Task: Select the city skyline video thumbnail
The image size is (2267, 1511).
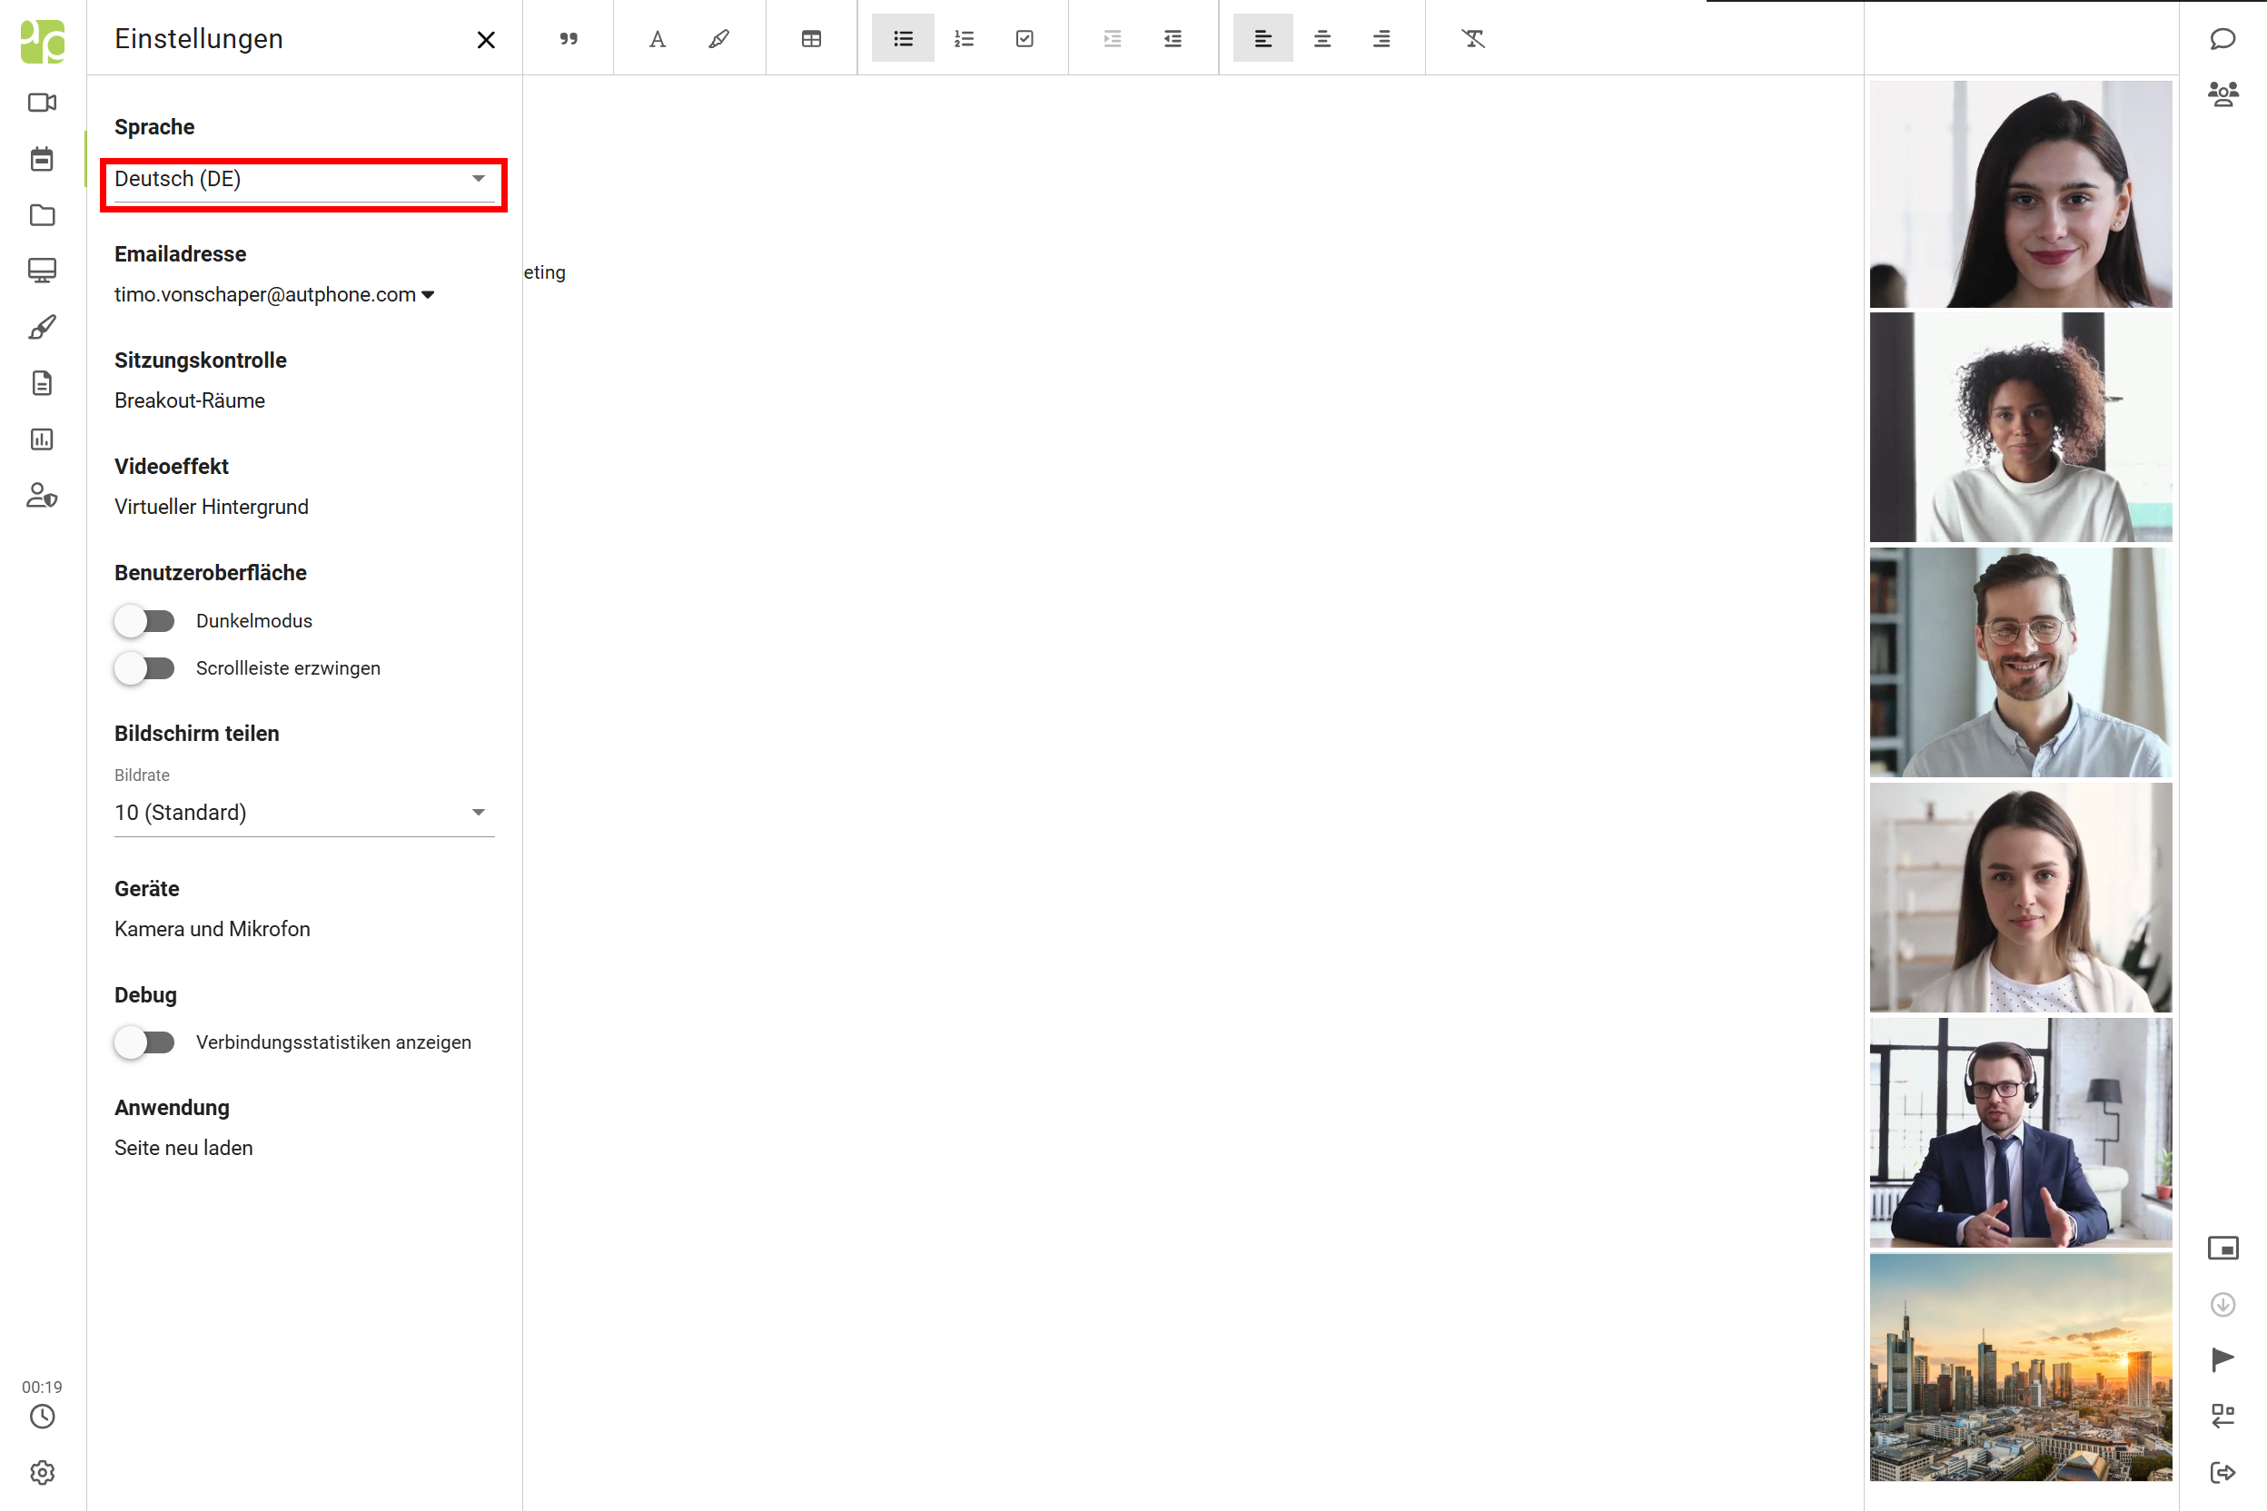Action: tap(2020, 1367)
